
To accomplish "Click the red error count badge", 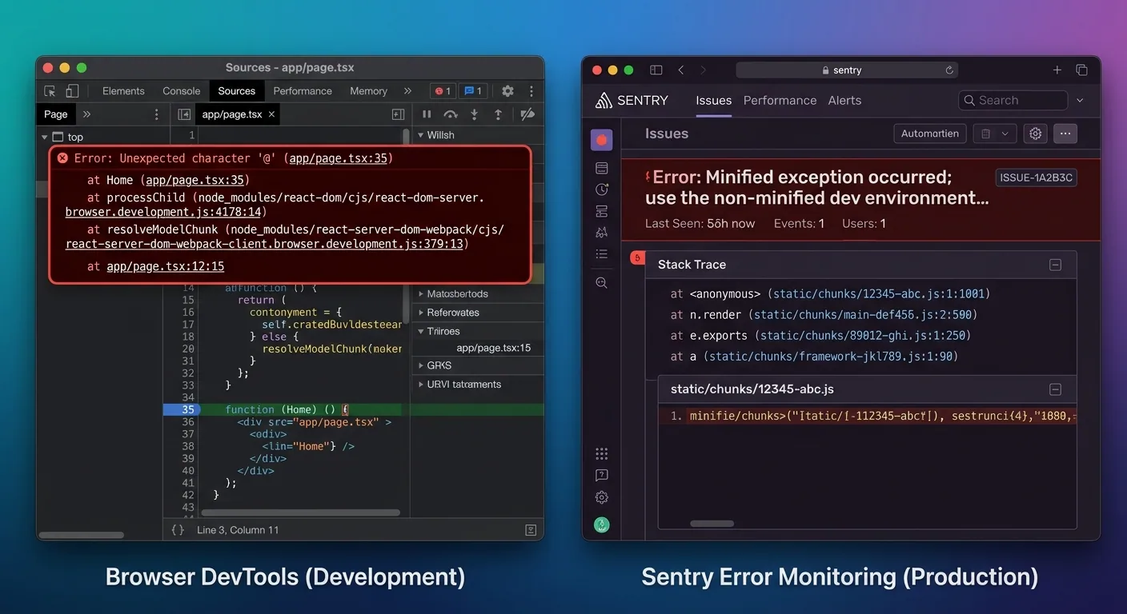I will [443, 91].
